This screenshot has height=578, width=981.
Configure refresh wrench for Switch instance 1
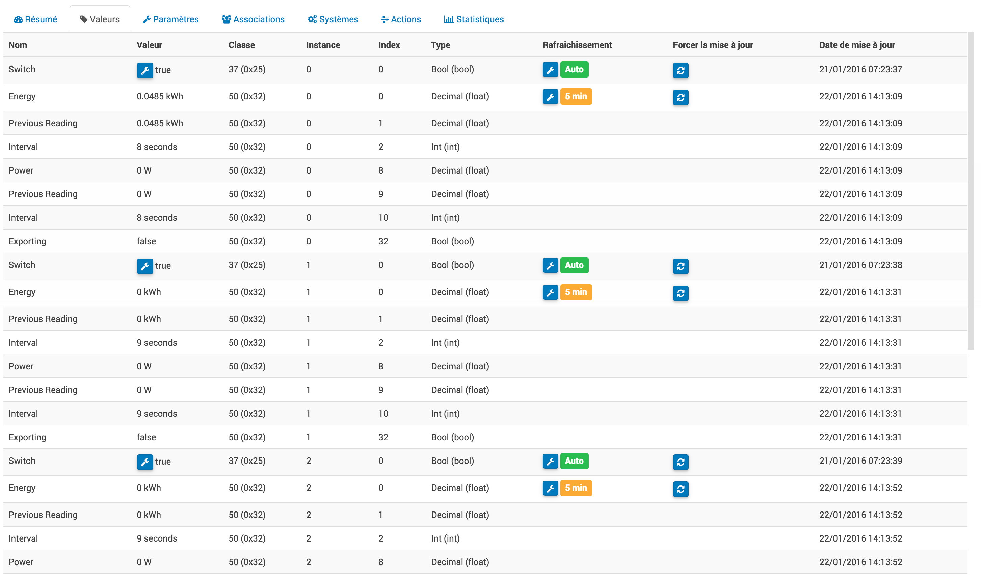(x=551, y=266)
